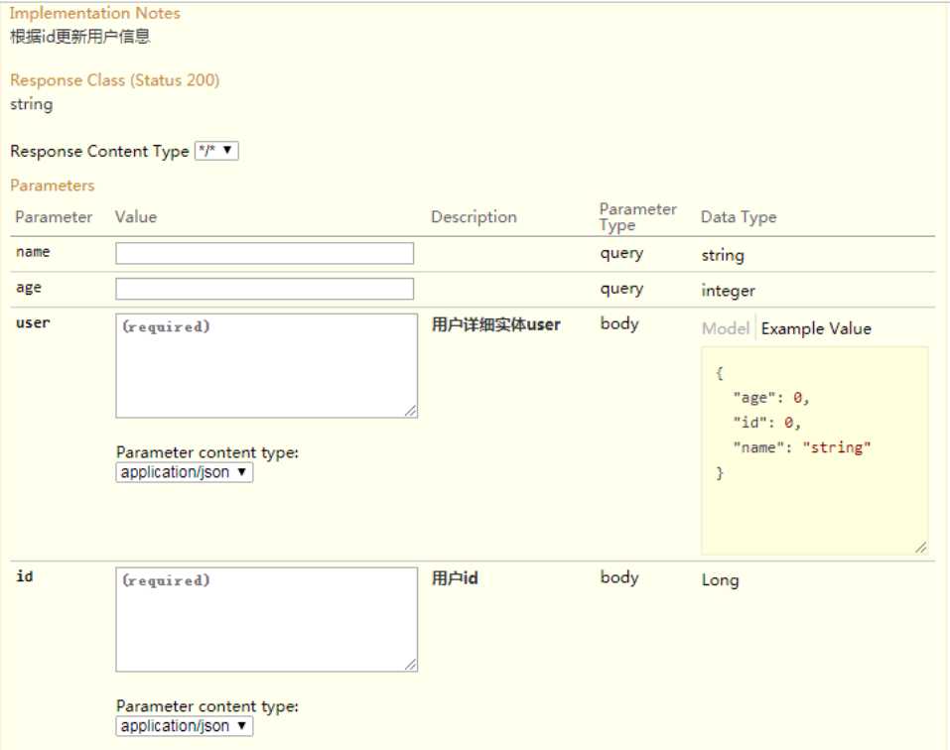Click the Data Type column header
Image resolution: width=950 pixels, height=750 pixels.
(x=739, y=217)
